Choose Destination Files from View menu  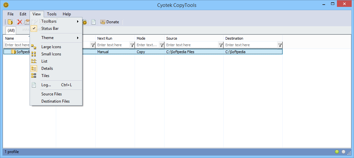click(x=56, y=101)
